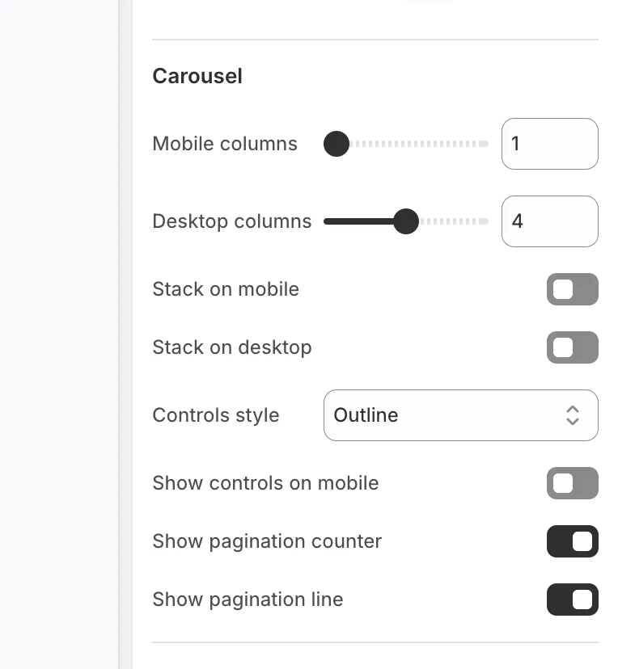Click the partially visible button above Carousel
This screenshot has height=669, width=618.
[x=426, y=2]
